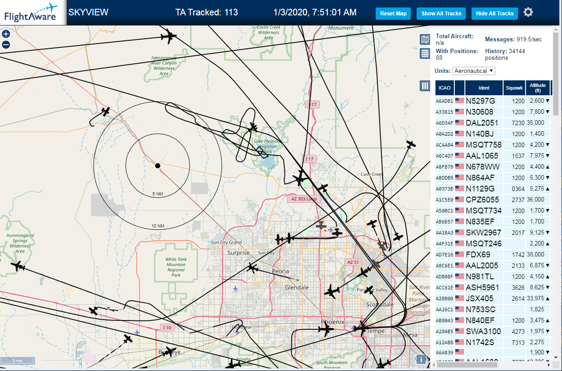Select the gray aircraft icon near AZ 51

pyautogui.click(x=375, y=264)
